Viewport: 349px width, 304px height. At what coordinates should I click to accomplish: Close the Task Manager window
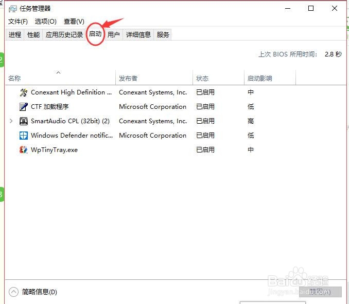(334, 9)
